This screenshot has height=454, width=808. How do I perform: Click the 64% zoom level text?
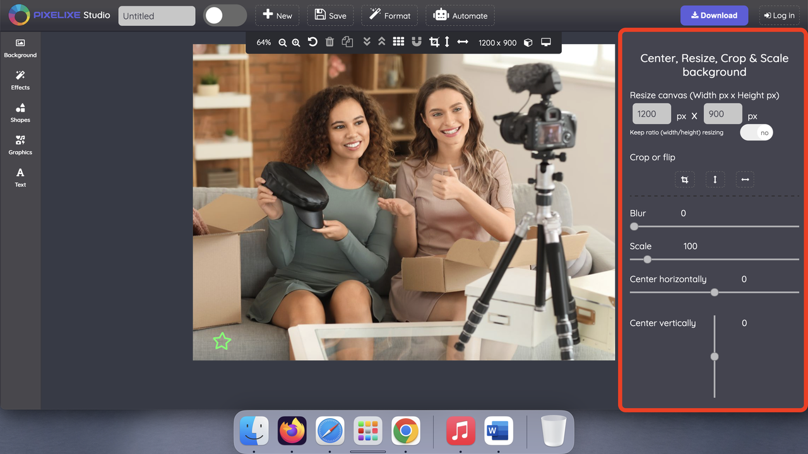[264, 42]
